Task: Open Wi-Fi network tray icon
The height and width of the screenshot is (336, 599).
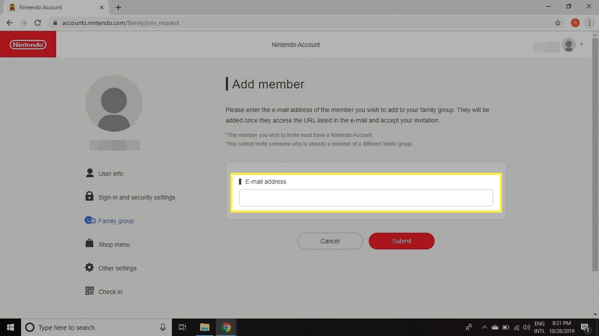Action: [x=517, y=327]
